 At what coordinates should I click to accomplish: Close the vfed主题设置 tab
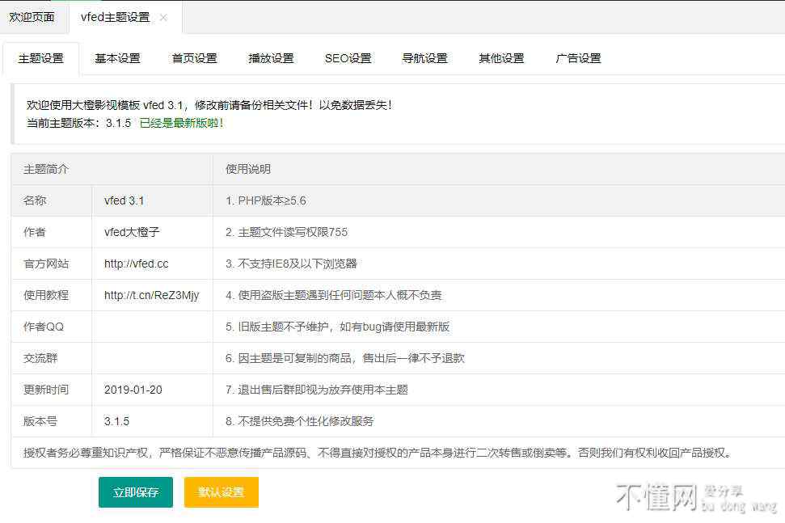[x=163, y=18]
